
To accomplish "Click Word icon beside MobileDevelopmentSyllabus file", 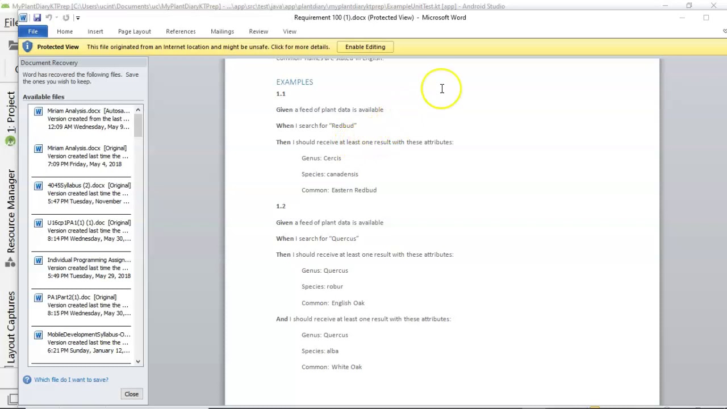I will (x=38, y=335).
